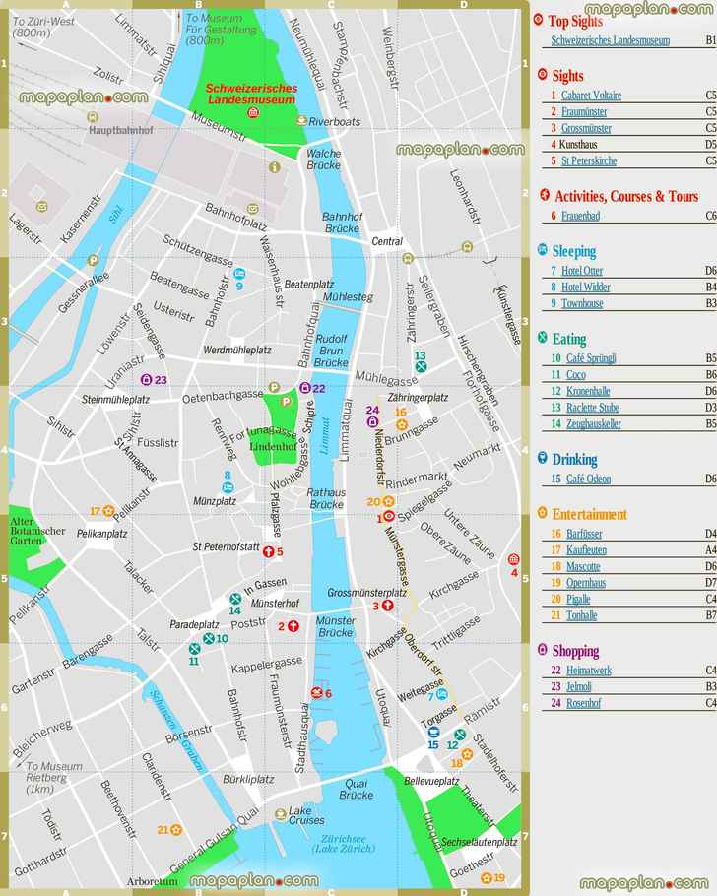Open the Coco legend link
This screenshot has width=717, height=896.
pos(576,375)
